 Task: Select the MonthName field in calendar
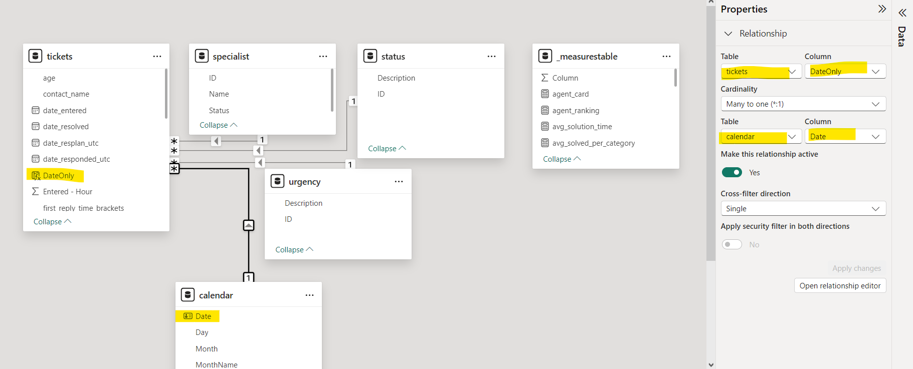[x=217, y=364]
